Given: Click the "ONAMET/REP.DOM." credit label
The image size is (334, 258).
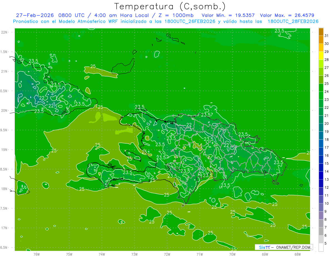Looking at the screenshot, I should click(294, 247).
